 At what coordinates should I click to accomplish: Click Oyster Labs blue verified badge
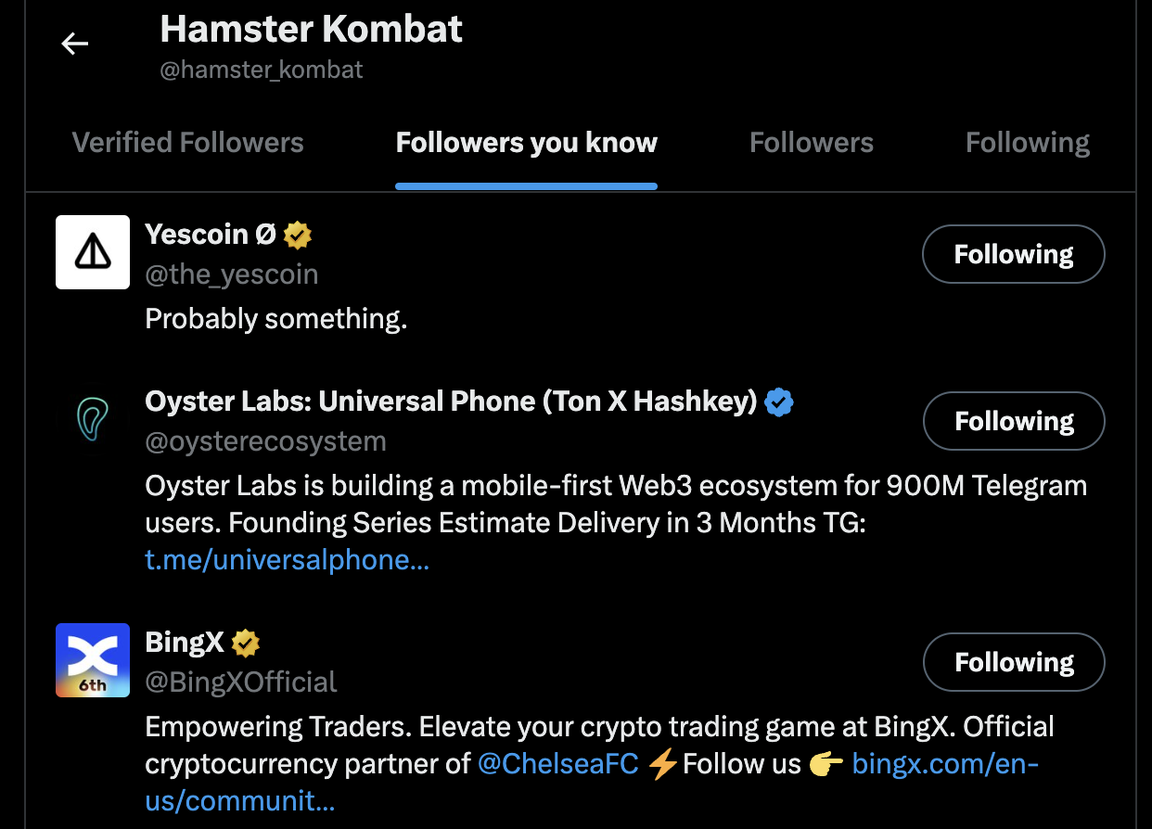click(x=779, y=402)
